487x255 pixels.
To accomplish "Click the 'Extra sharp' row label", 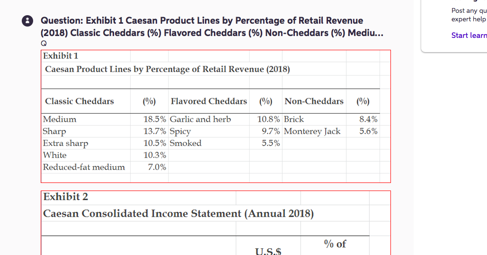I will [65, 143].
